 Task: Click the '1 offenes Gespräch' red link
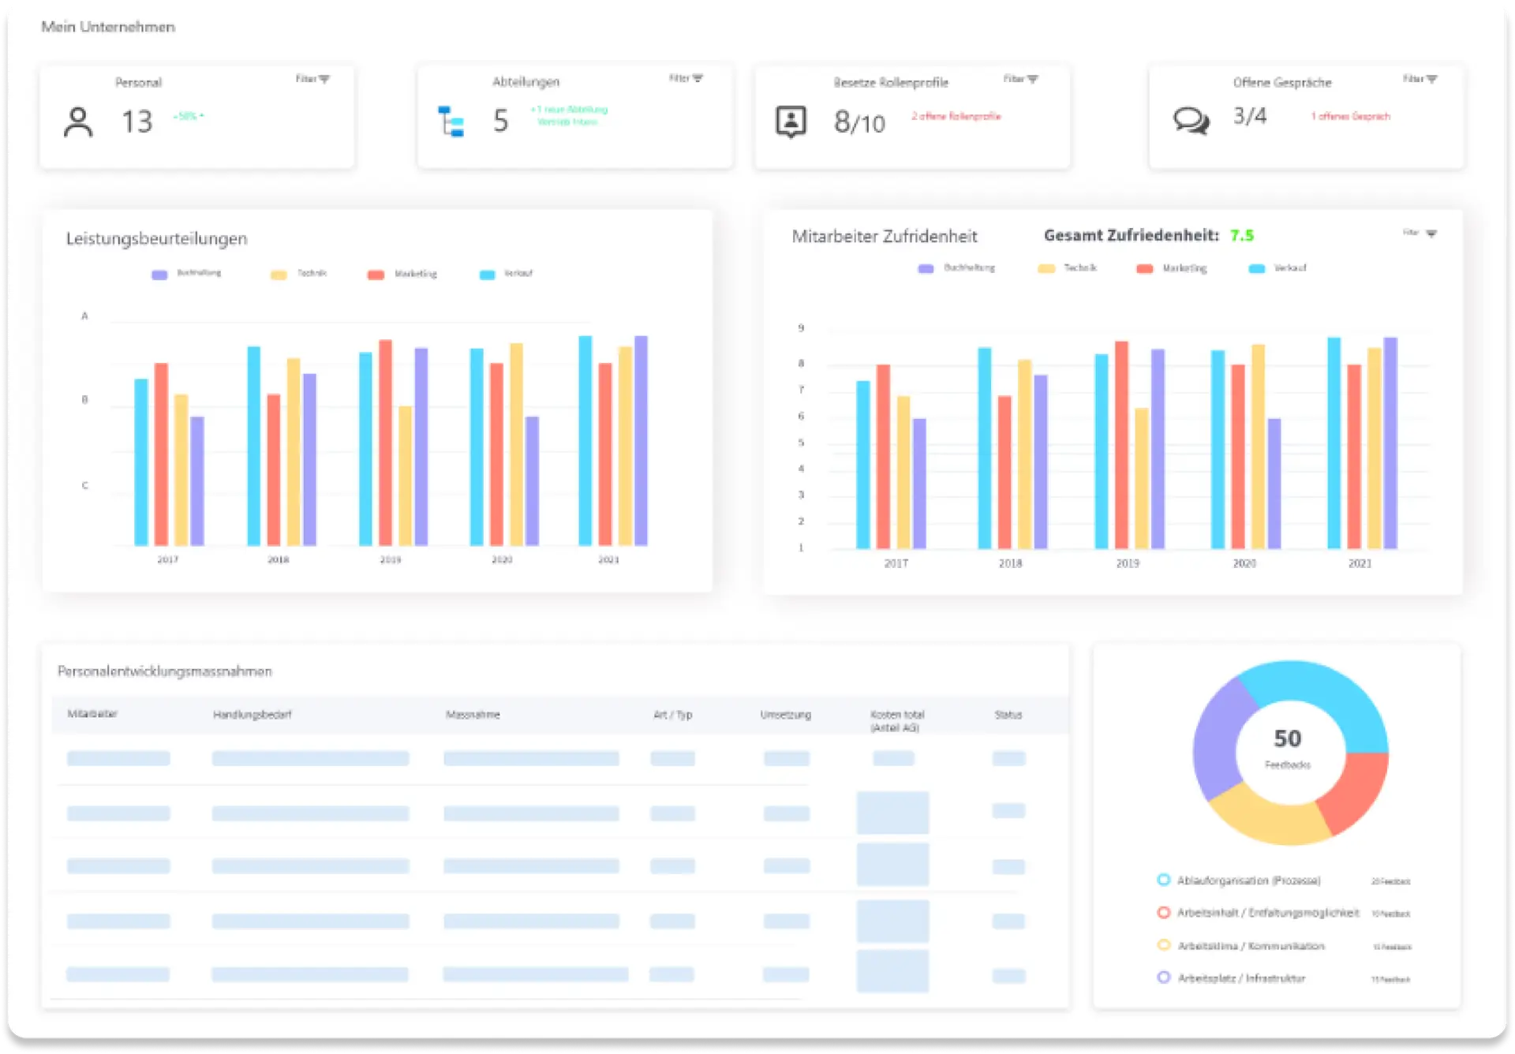tap(1351, 116)
